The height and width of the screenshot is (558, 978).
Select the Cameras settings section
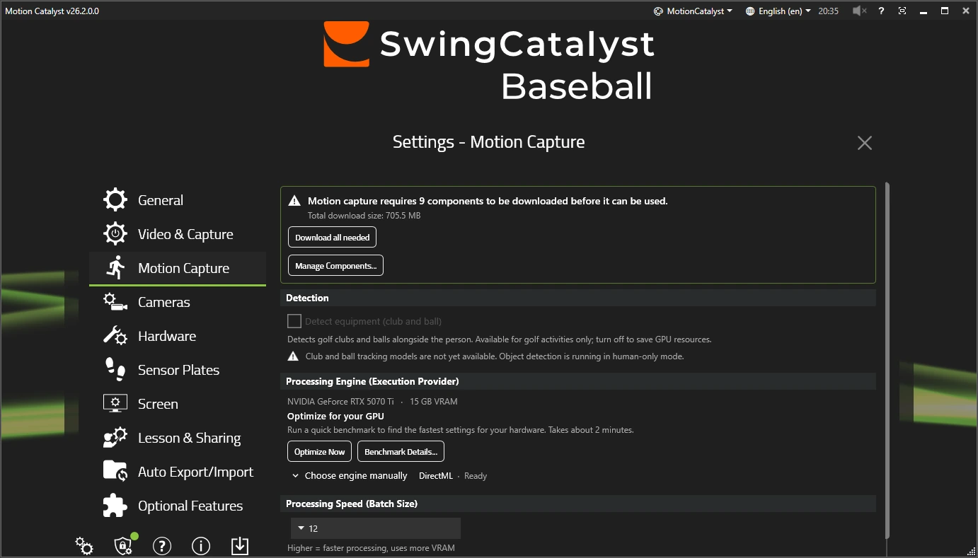point(178,302)
